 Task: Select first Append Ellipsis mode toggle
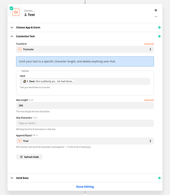point(34,135)
